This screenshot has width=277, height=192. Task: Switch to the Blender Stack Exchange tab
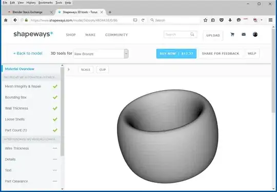click(x=27, y=12)
